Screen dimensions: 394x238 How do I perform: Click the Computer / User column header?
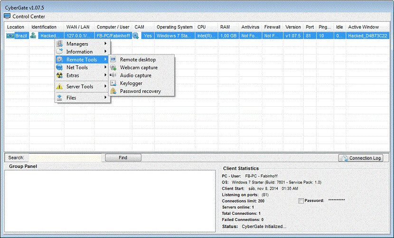click(x=113, y=27)
